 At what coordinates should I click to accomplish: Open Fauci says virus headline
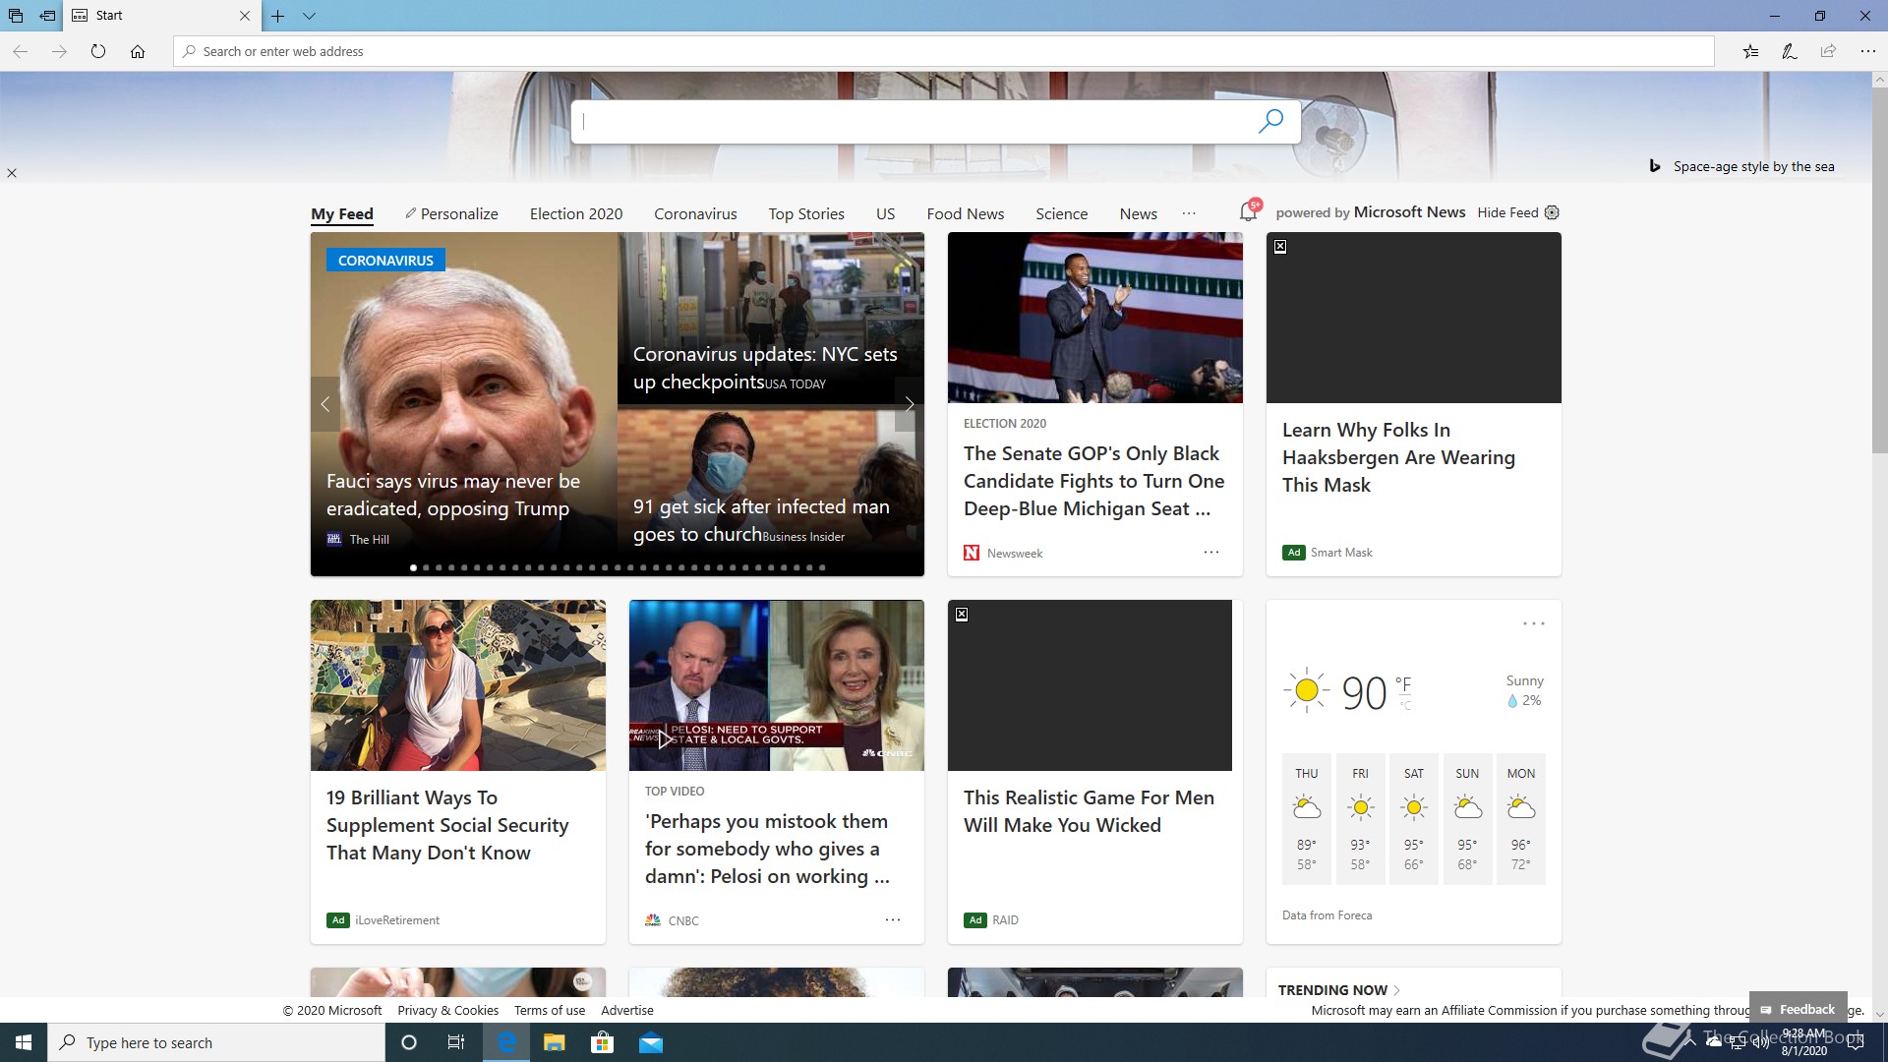click(x=452, y=495)
